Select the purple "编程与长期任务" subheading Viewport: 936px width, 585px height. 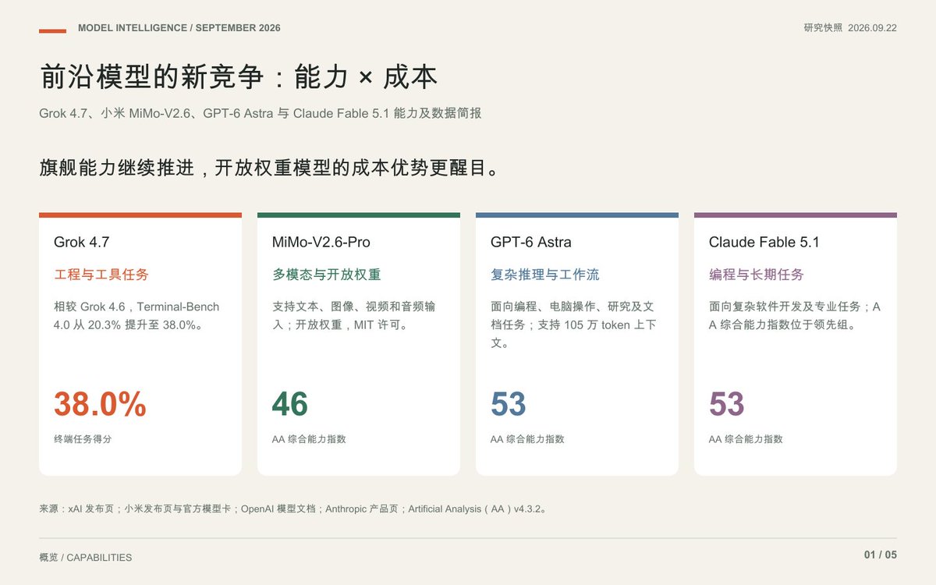tap(757, 275)
